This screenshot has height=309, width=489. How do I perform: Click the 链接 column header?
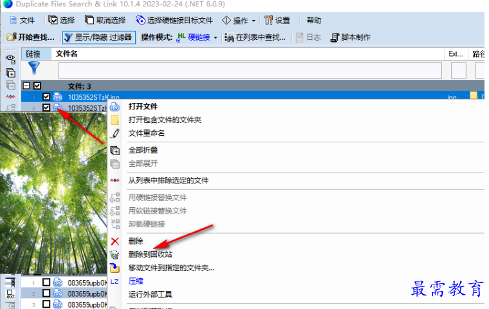[x=37, y=54]
